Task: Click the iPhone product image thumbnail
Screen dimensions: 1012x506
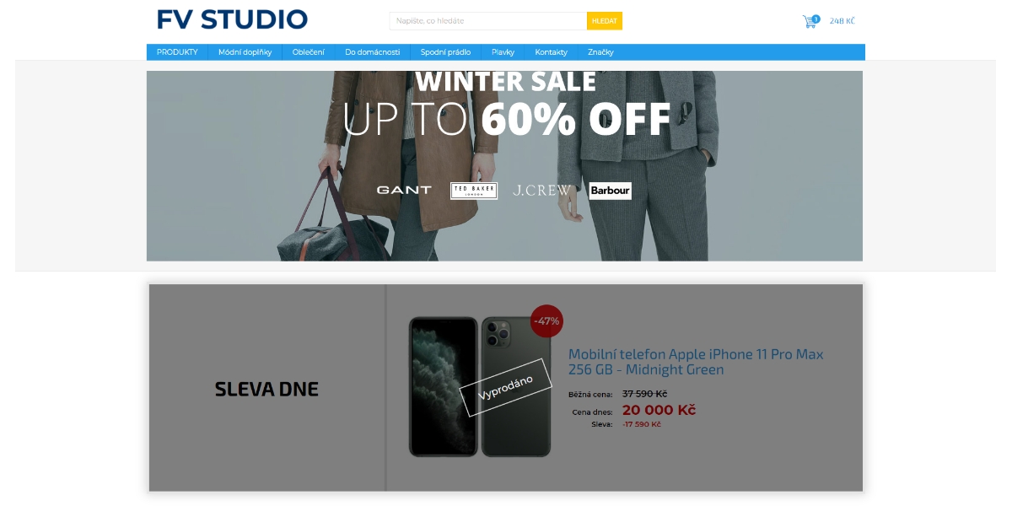Action: click(x=480, y=387)
